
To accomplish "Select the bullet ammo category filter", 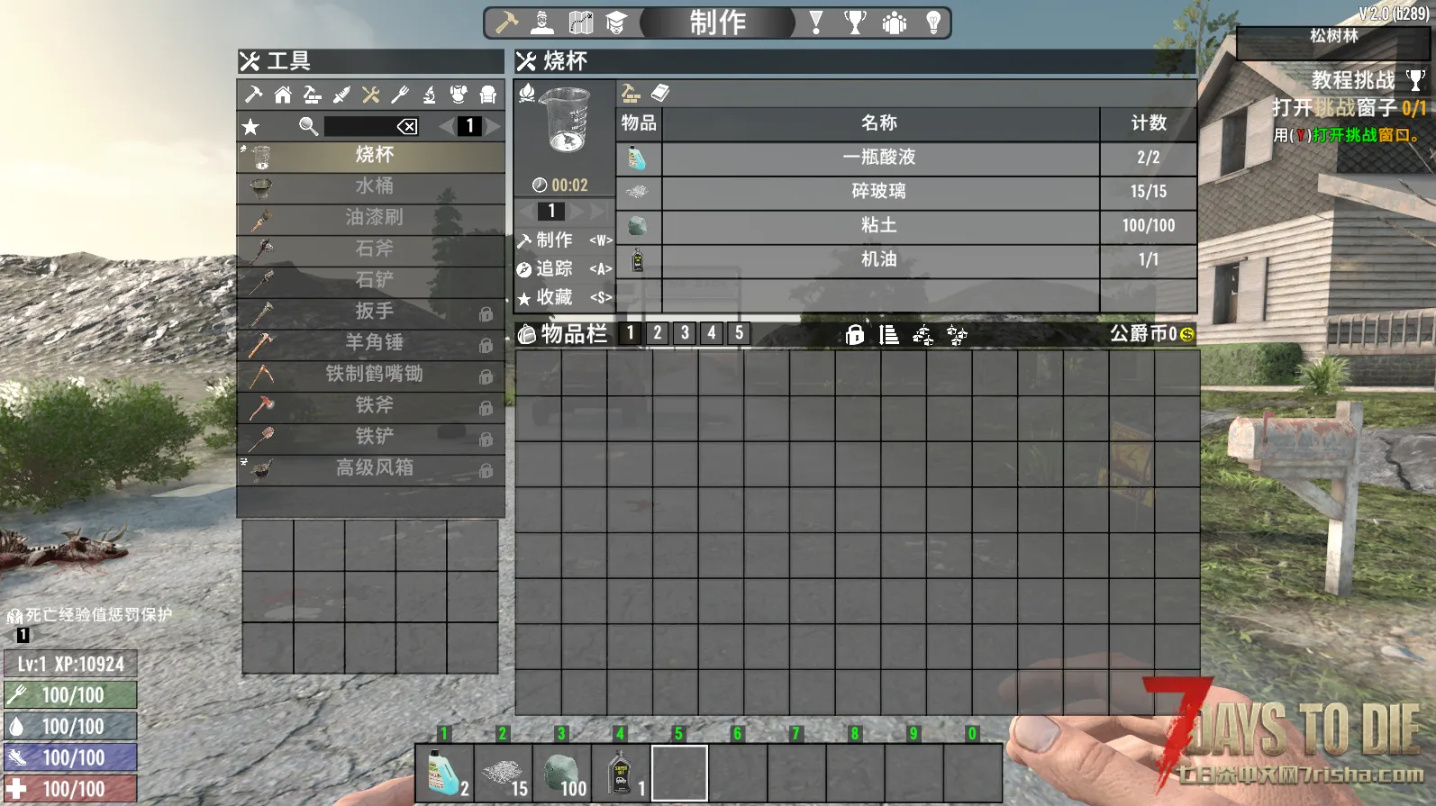I will point(341,94).
